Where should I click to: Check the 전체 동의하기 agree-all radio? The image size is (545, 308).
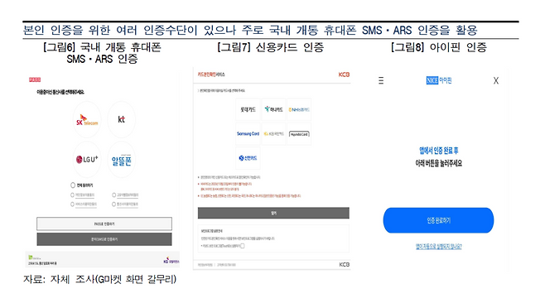point(73,185)
